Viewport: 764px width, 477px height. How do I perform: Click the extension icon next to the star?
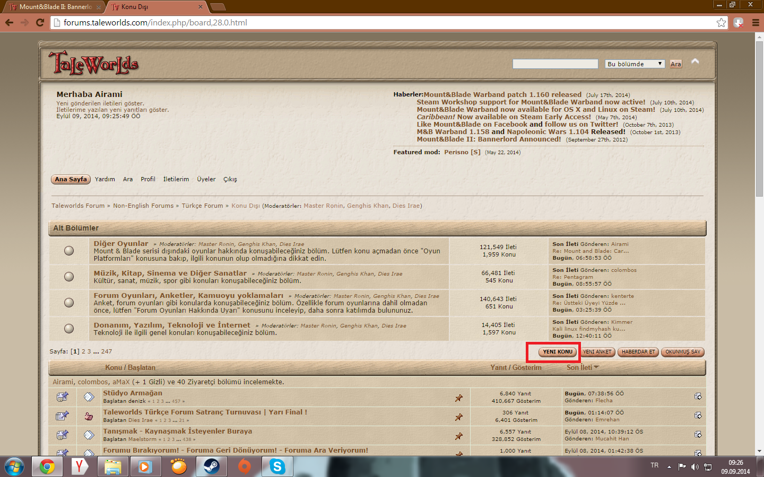(739, 22)
